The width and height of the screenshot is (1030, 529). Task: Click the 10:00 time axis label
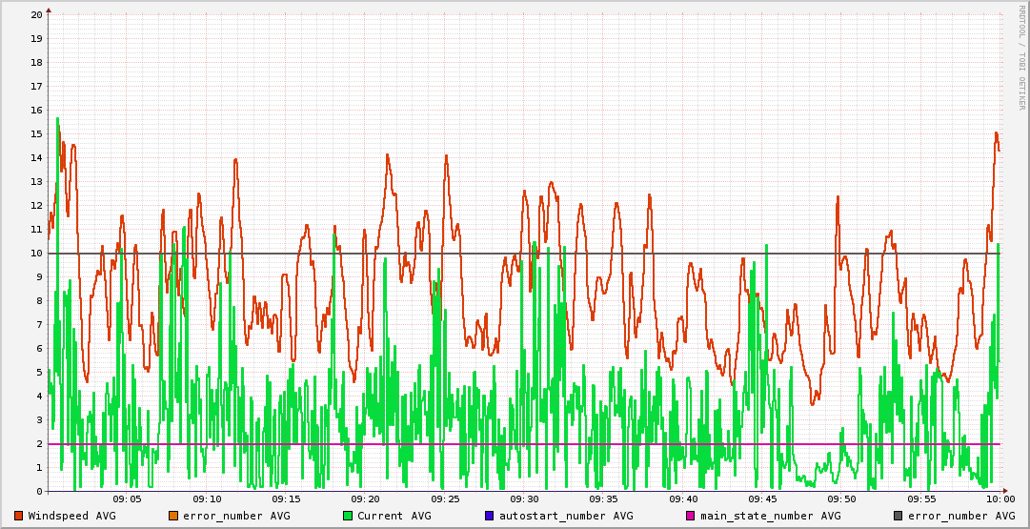[x=1000, y=498]
